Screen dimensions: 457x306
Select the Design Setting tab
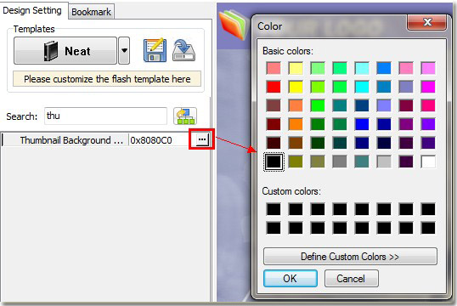click(32, 10)
